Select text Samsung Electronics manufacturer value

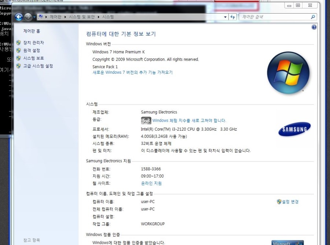click(159, 112)
